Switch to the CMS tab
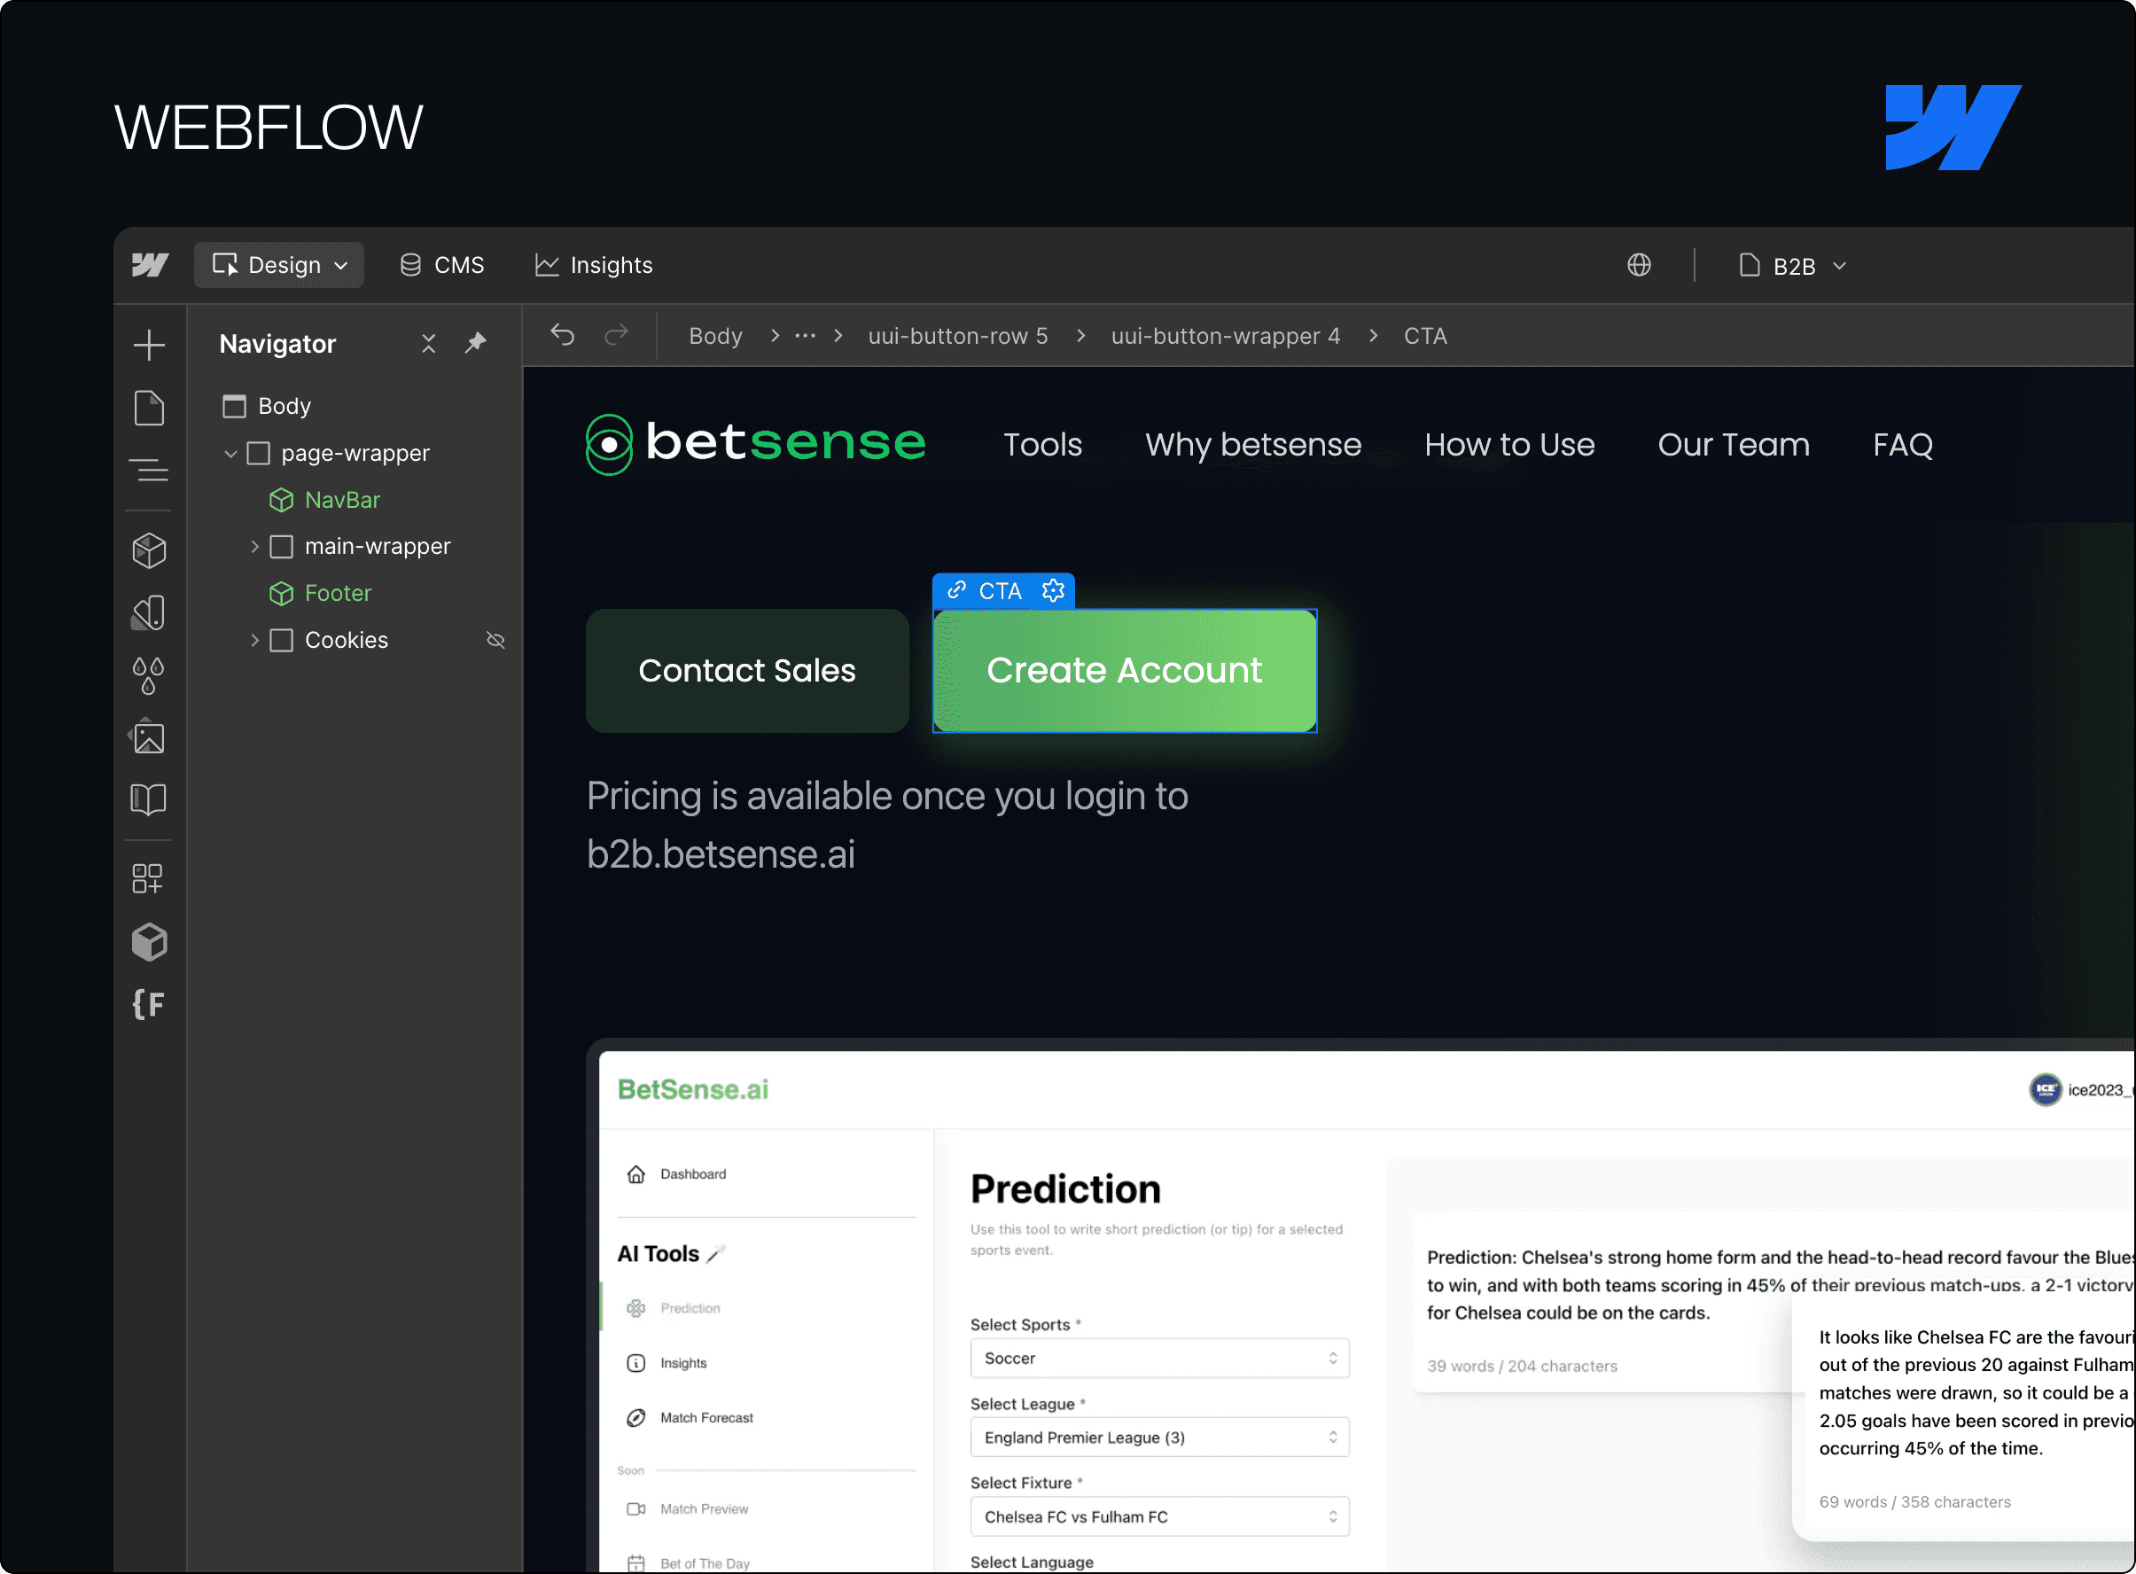The width and height of the screenshot is (2136, 1574). 442,265
